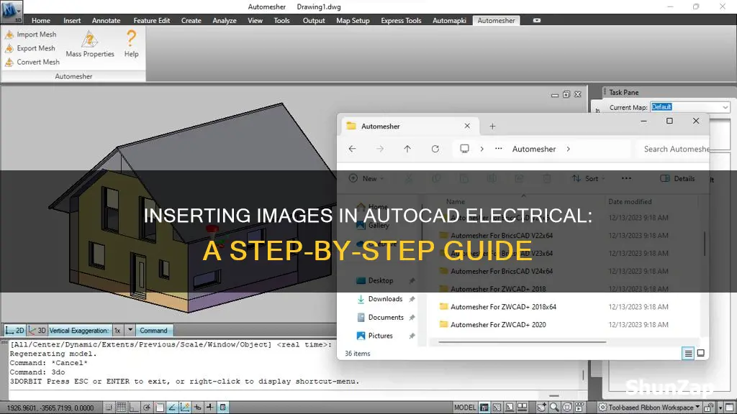This screenshot has width=737, height=414.
Task: Toggle Object Snap in status bar
Action: (159, 408)
